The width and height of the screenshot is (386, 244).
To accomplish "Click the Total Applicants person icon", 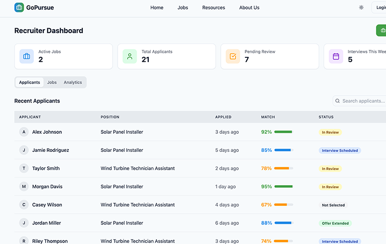I will tap(130, 56).
